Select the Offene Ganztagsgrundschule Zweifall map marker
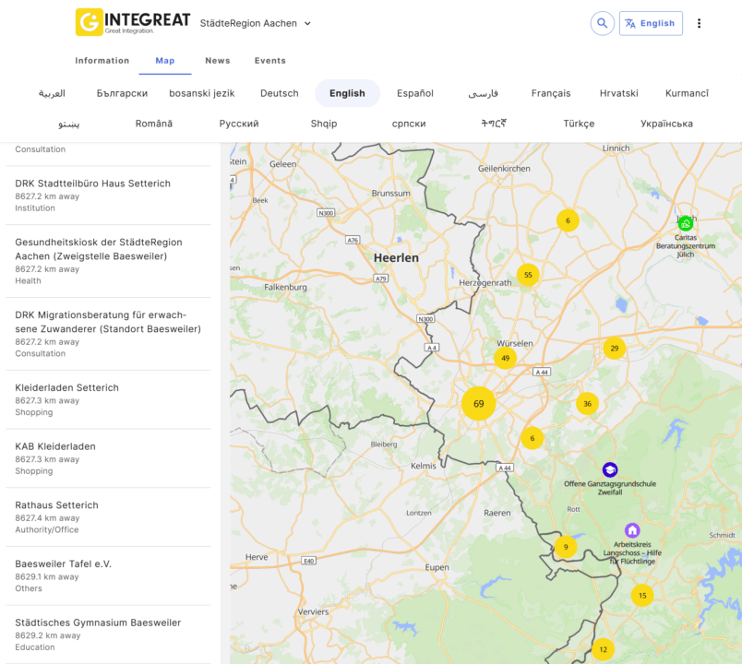Screen dimensions: 742x664 click(x=610, y=469)
